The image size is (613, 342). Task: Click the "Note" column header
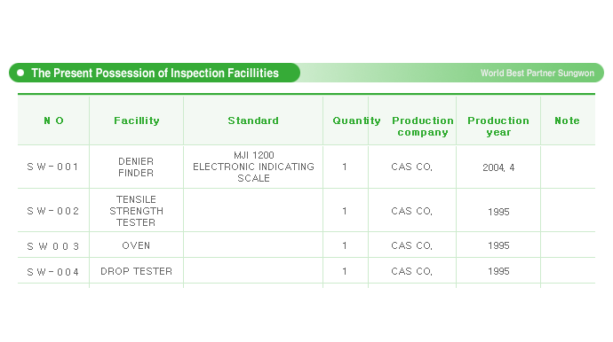click(568, 120)
